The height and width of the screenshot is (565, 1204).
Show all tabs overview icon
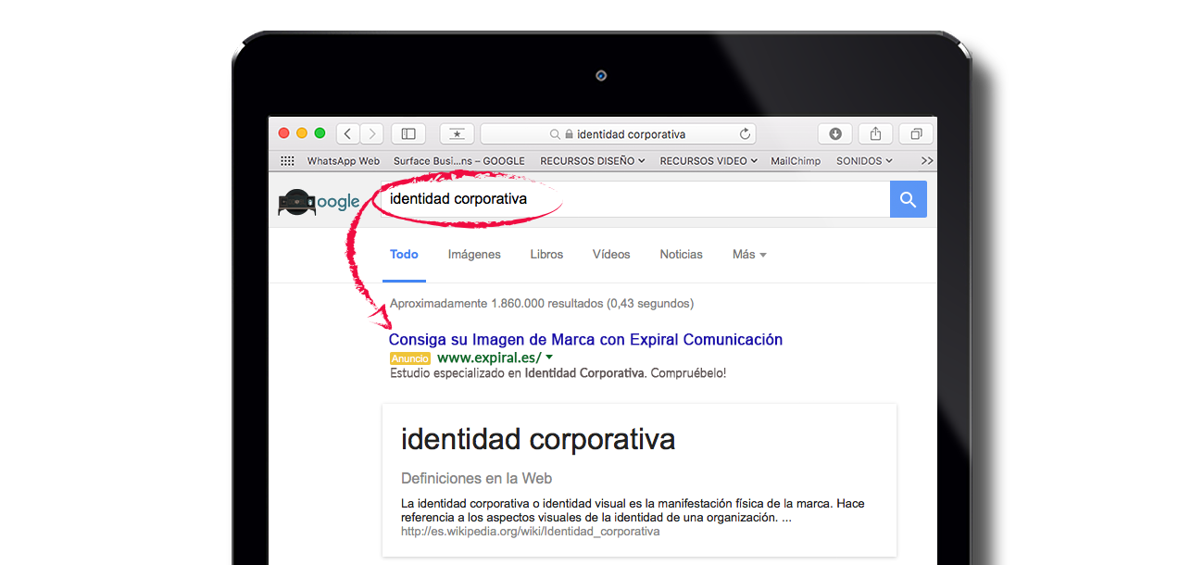pos(916,133)
